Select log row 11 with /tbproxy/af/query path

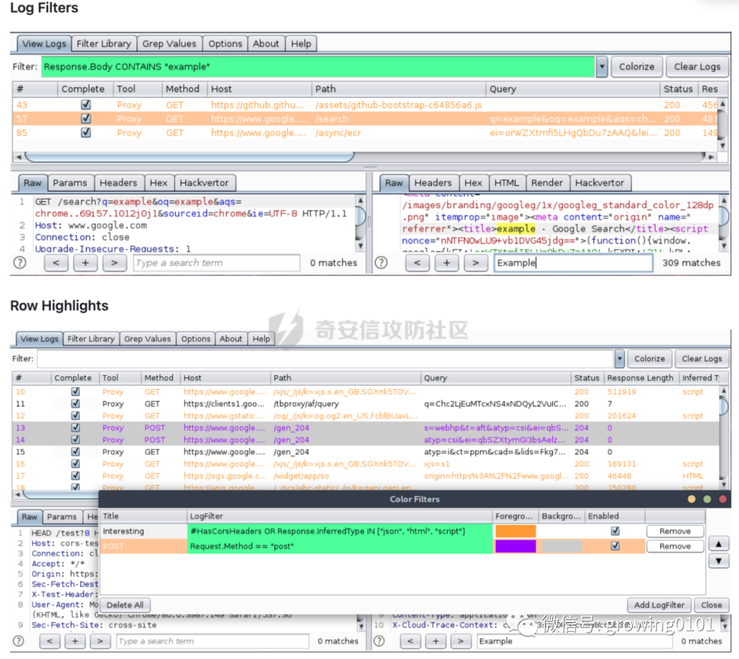point(365,404)
